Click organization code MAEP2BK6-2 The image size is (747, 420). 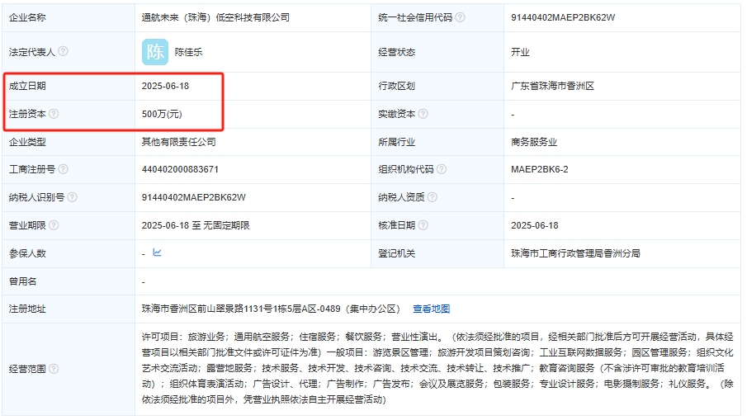[539, 169]
